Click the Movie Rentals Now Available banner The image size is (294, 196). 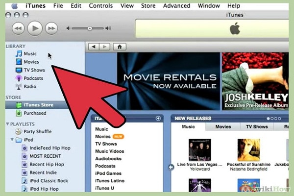click(x=169, y=81)
